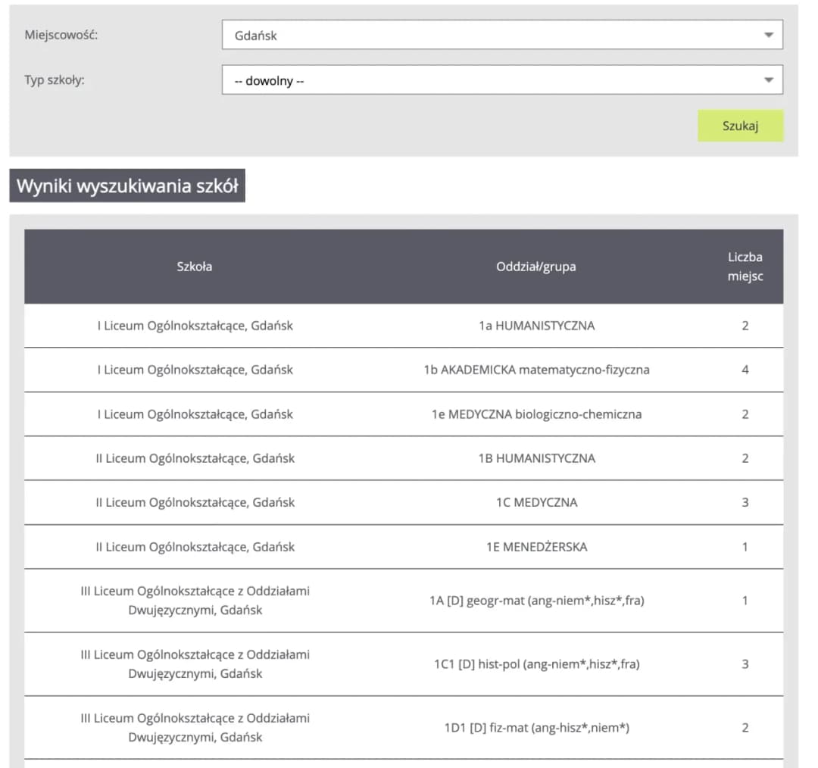Click the Szkoła column header

(195, 267)
